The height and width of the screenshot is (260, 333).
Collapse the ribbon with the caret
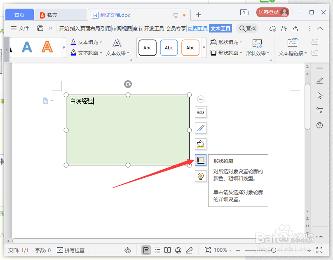click(320, 28)
